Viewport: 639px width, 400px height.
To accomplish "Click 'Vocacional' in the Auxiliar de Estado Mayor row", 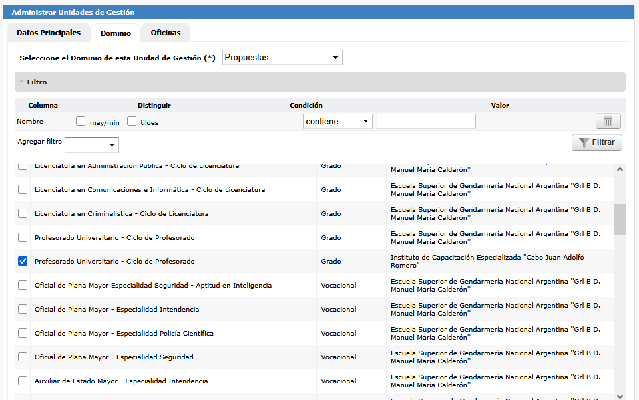I will point(339,381).
